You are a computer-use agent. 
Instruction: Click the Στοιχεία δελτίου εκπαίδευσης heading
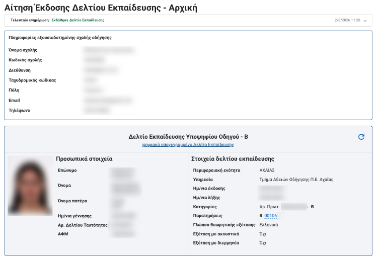(233, 159)
